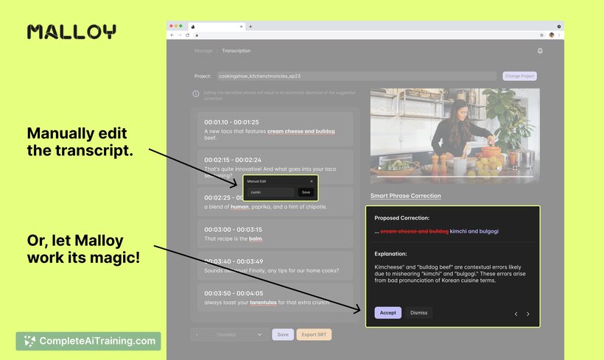Viewport: 604px width, 360px height.
Task: Export the transcript as SRT
Action: pyautogui.click(x=314, y=334)
